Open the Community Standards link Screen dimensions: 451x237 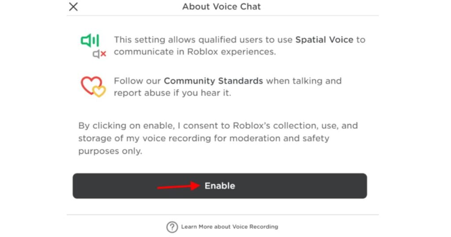point(213,81)
